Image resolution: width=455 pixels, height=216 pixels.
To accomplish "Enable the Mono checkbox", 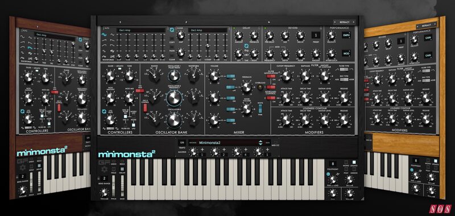I will click(x=346, y=162).
